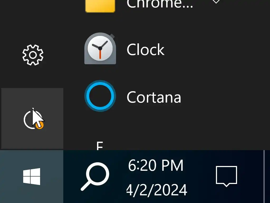This screenshot has width=270, height=203.
Task: Click the 4/2/2024 taskbar date
Action: click(157, 190)
